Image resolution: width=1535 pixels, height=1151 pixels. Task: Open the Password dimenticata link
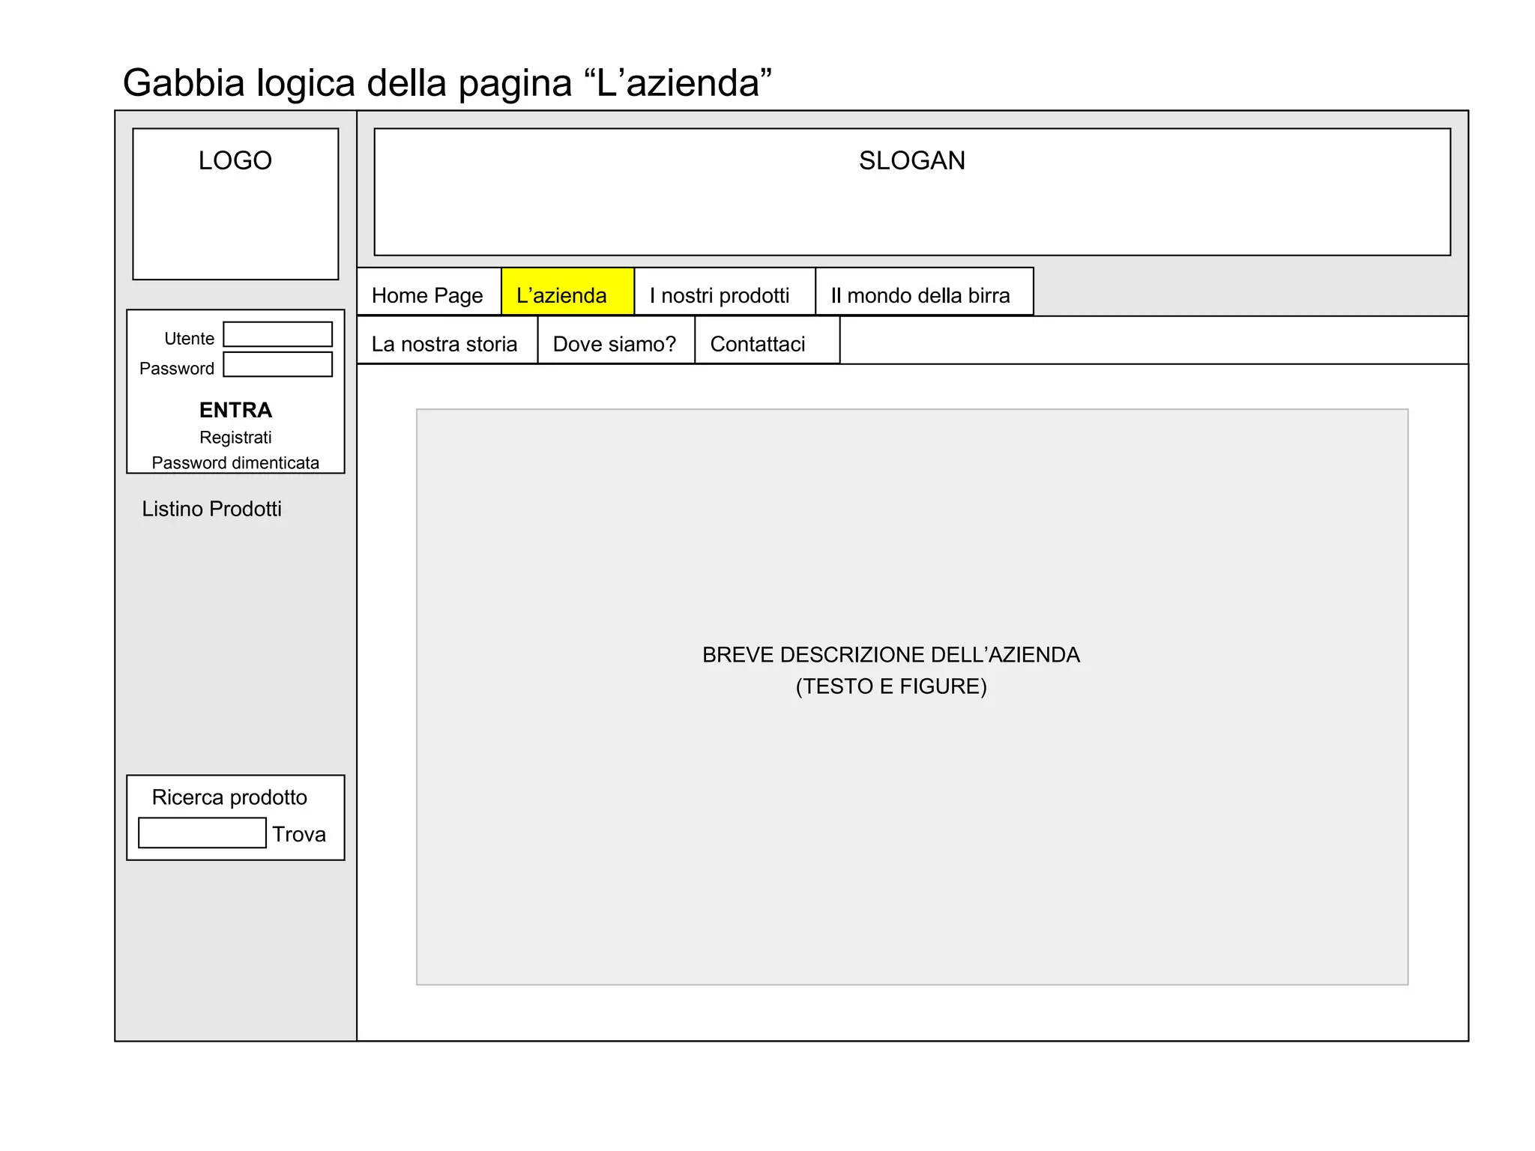click(x=235, y=462)
